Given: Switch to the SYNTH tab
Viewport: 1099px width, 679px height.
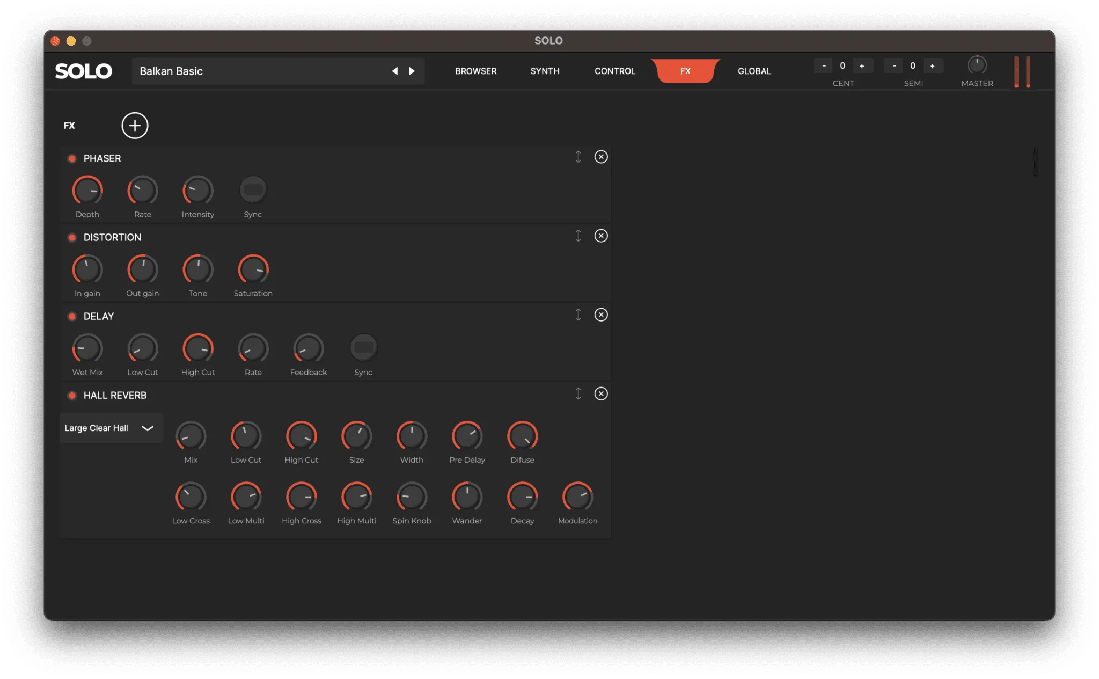Looking at the screenshot, I should point(545,71).
